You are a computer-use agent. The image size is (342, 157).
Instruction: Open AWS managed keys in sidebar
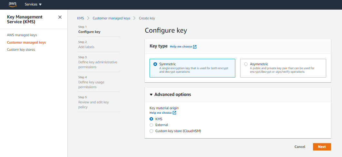22,35
